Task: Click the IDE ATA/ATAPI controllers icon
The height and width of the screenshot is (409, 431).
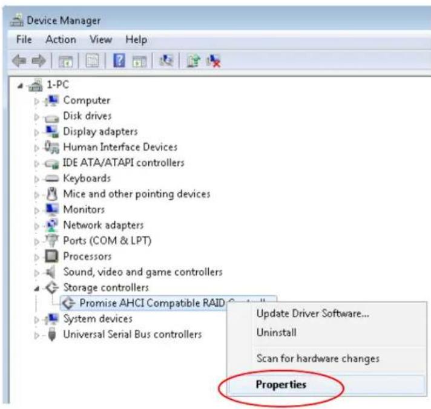Action: 51,164
